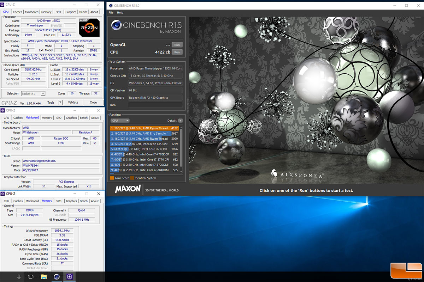This screenshot has width=424, height=282.
Task: Open Task View from the taskbar
Action: tap(30, 277)
